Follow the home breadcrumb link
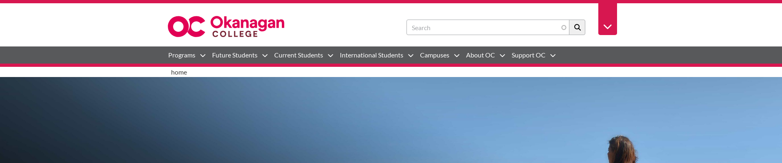The height and width of the screenshot is (163, 782). [x=179, y=72]
